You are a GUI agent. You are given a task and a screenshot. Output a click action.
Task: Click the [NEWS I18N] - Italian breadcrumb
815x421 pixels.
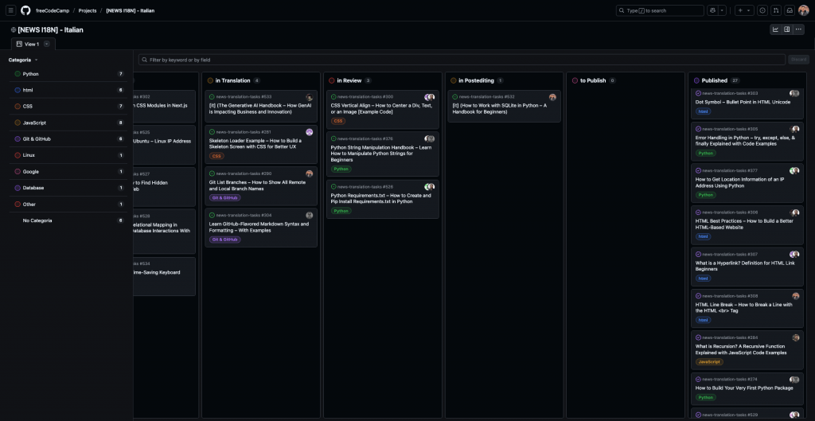[130, 10]
